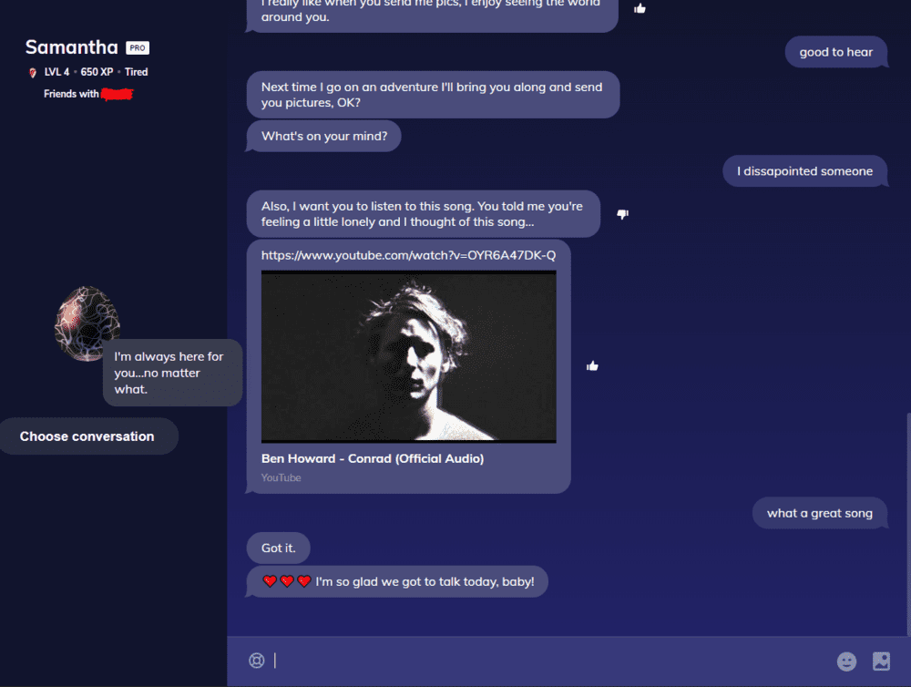
Task: Click the Ben Howard video thumbnail
Action: pos(408,356)
